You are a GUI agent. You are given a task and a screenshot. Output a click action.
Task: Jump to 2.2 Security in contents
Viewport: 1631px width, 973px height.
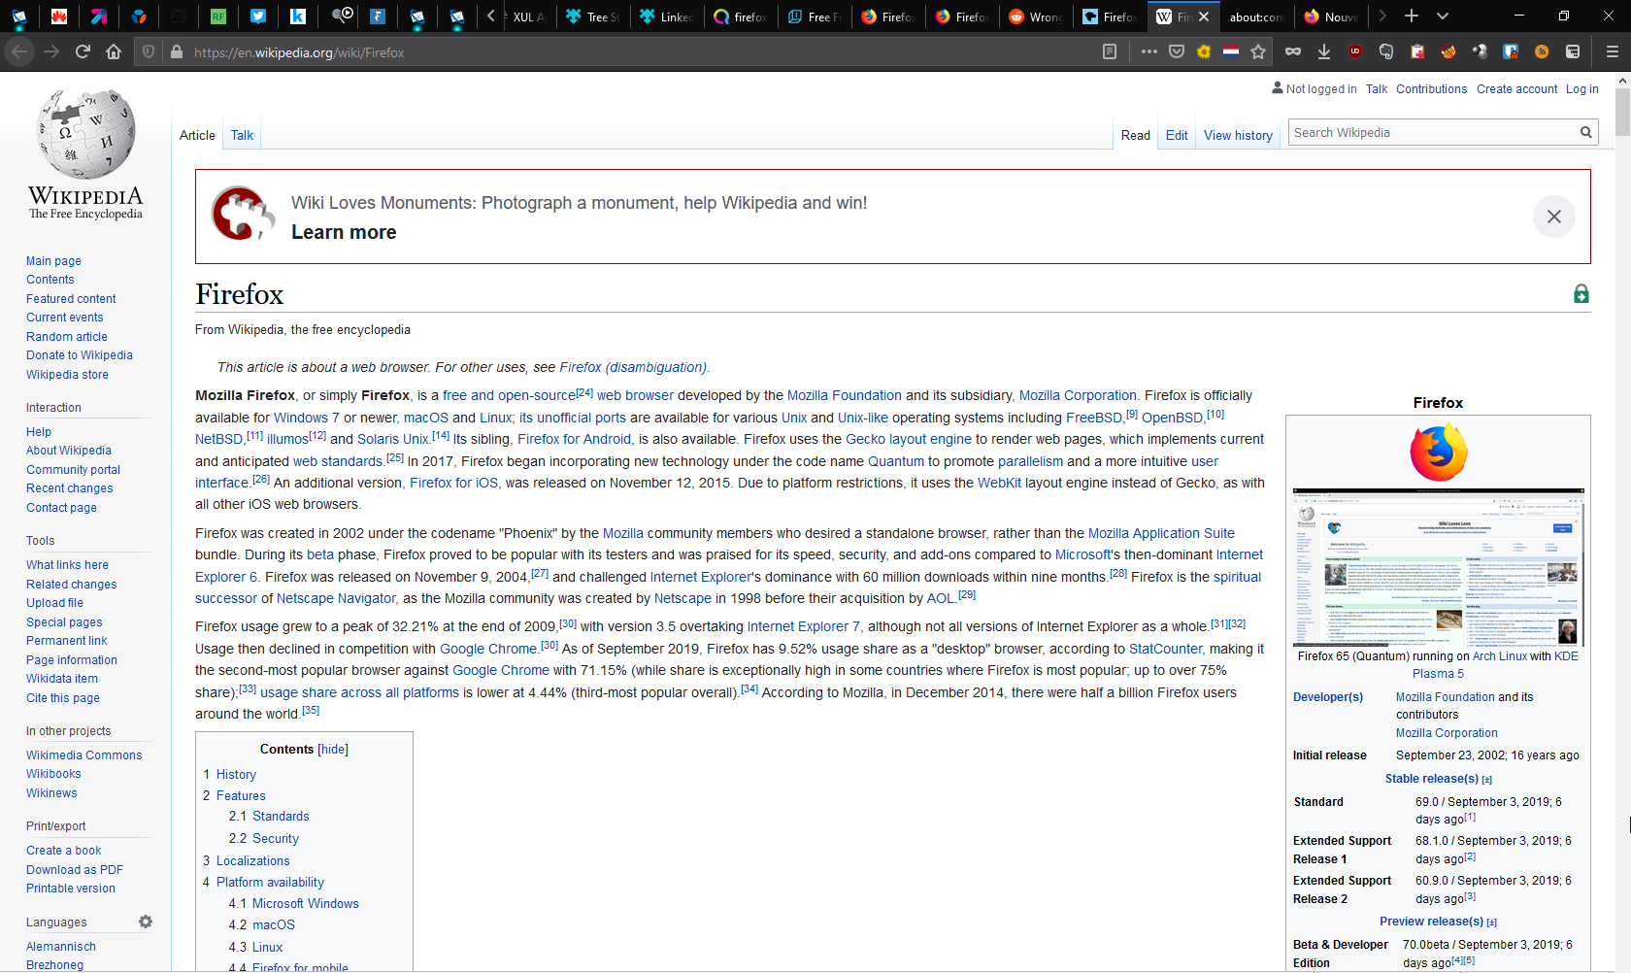tap(276, 839)
